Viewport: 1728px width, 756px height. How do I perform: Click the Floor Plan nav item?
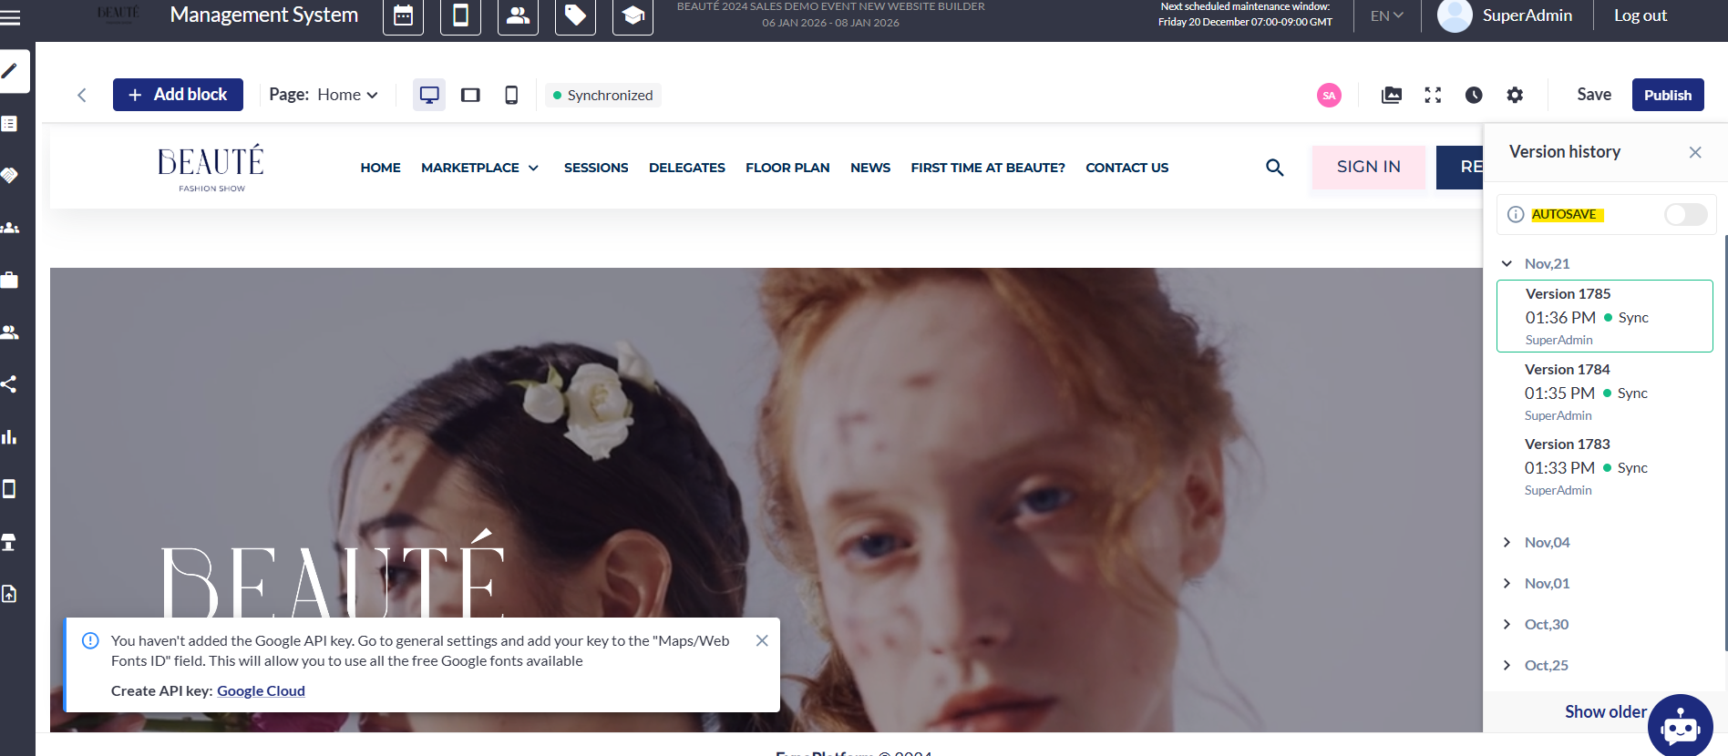point(787,168)
